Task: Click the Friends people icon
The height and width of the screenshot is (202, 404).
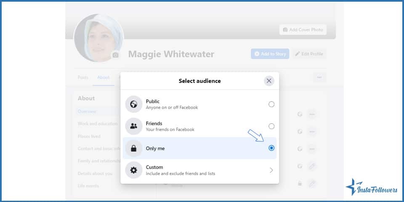Action: click(134, 126)
